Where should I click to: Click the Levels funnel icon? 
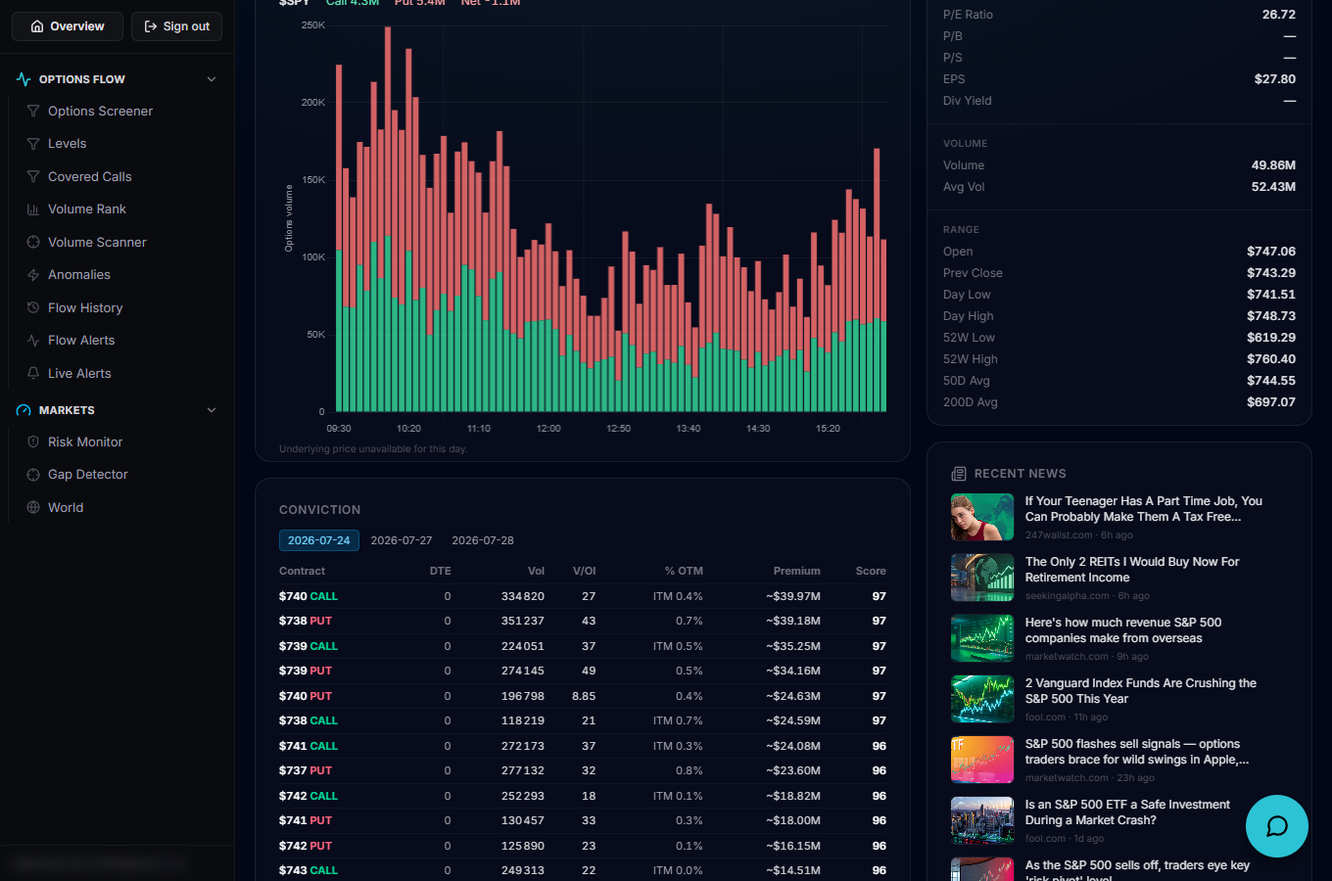tap(33, 144)
